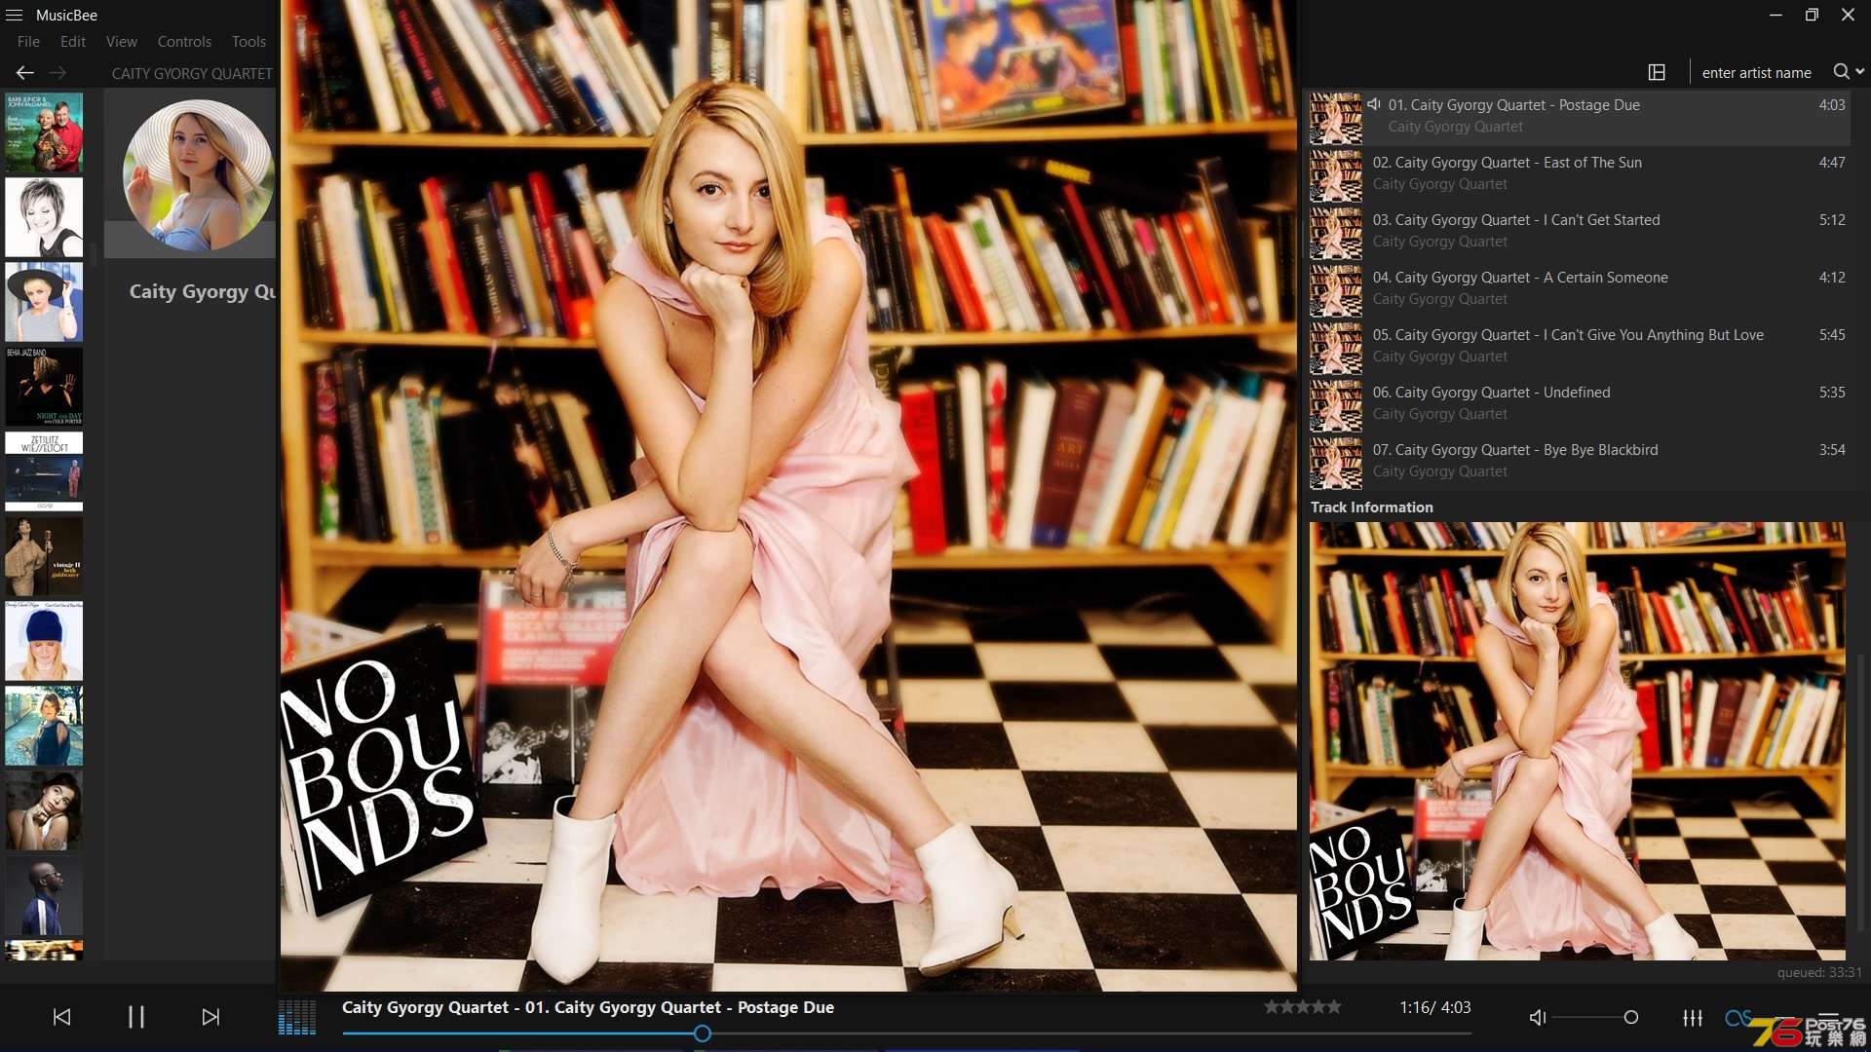Select the blue beanie album thumbnail
Viewport: 1871px width, 1052px height.
44,641
